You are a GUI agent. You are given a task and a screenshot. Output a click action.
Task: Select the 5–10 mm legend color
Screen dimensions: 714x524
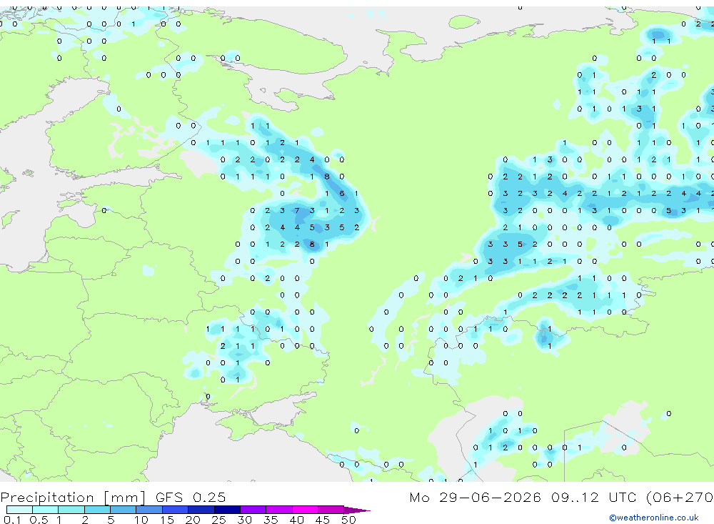click(124, 510)
